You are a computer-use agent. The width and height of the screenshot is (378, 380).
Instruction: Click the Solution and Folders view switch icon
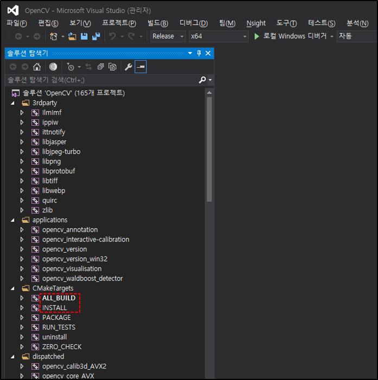click(53, 67)
